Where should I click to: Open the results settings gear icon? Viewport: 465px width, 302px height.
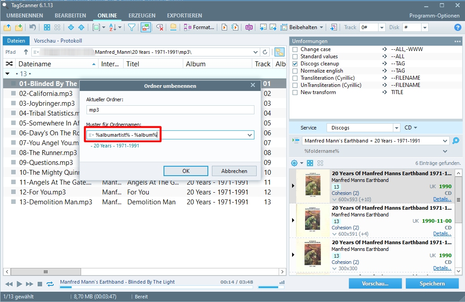[294, 163]
